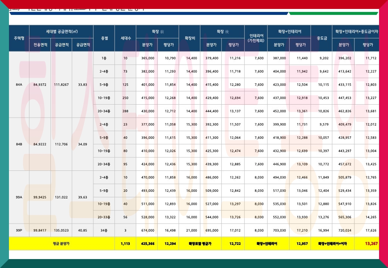
Task: Click the 111.8267 supply area value
Action: click(61, 84)
